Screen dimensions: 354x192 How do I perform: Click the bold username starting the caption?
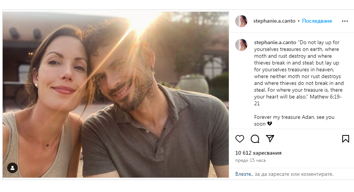click(x=275, y=42)
